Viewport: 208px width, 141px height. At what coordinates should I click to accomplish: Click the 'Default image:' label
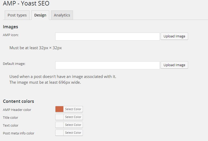14,64
